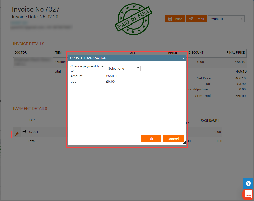Click the FINAL PRICE column header
Screen dimensions: 254x201
pyautogui.click(x=235, y=52)
